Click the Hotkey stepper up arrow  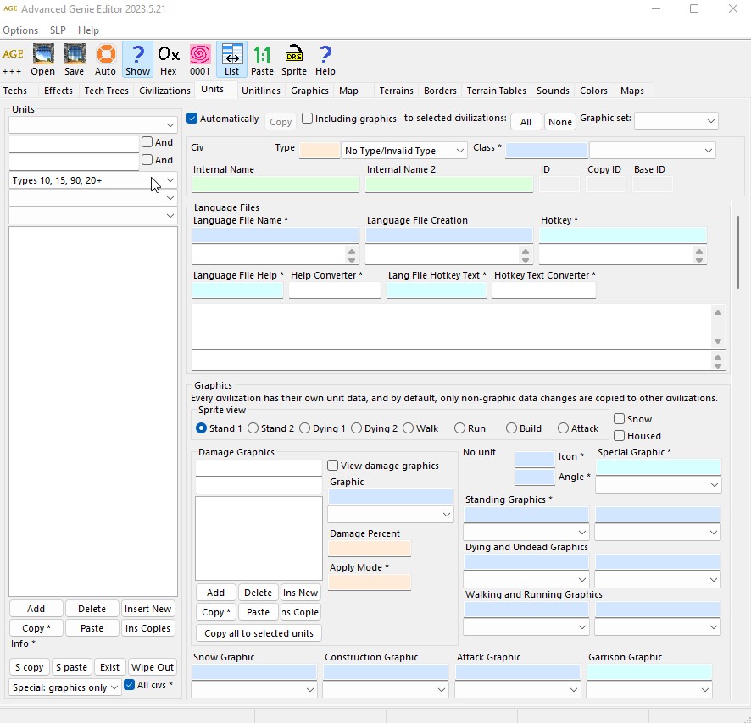(x=698, y=250)
